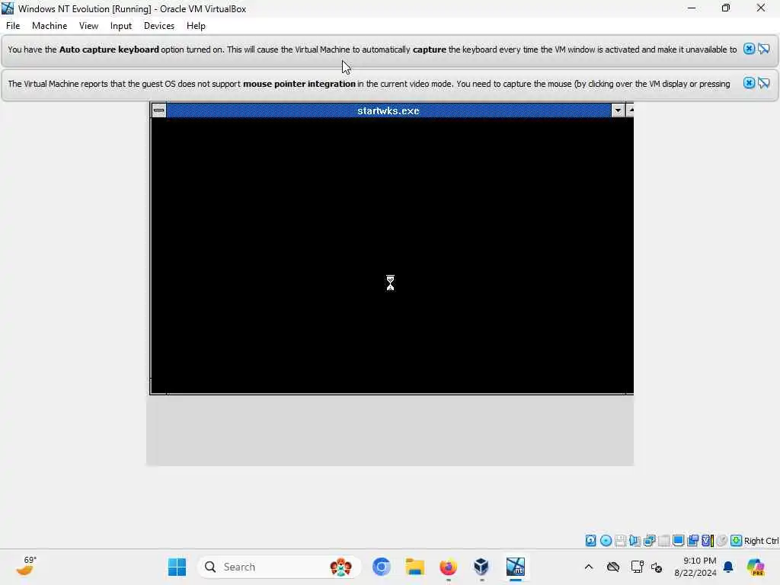Open File Explorer from the taskbar
The width and height of the screenshot is (780, 585).
click(x=415, y=567)
